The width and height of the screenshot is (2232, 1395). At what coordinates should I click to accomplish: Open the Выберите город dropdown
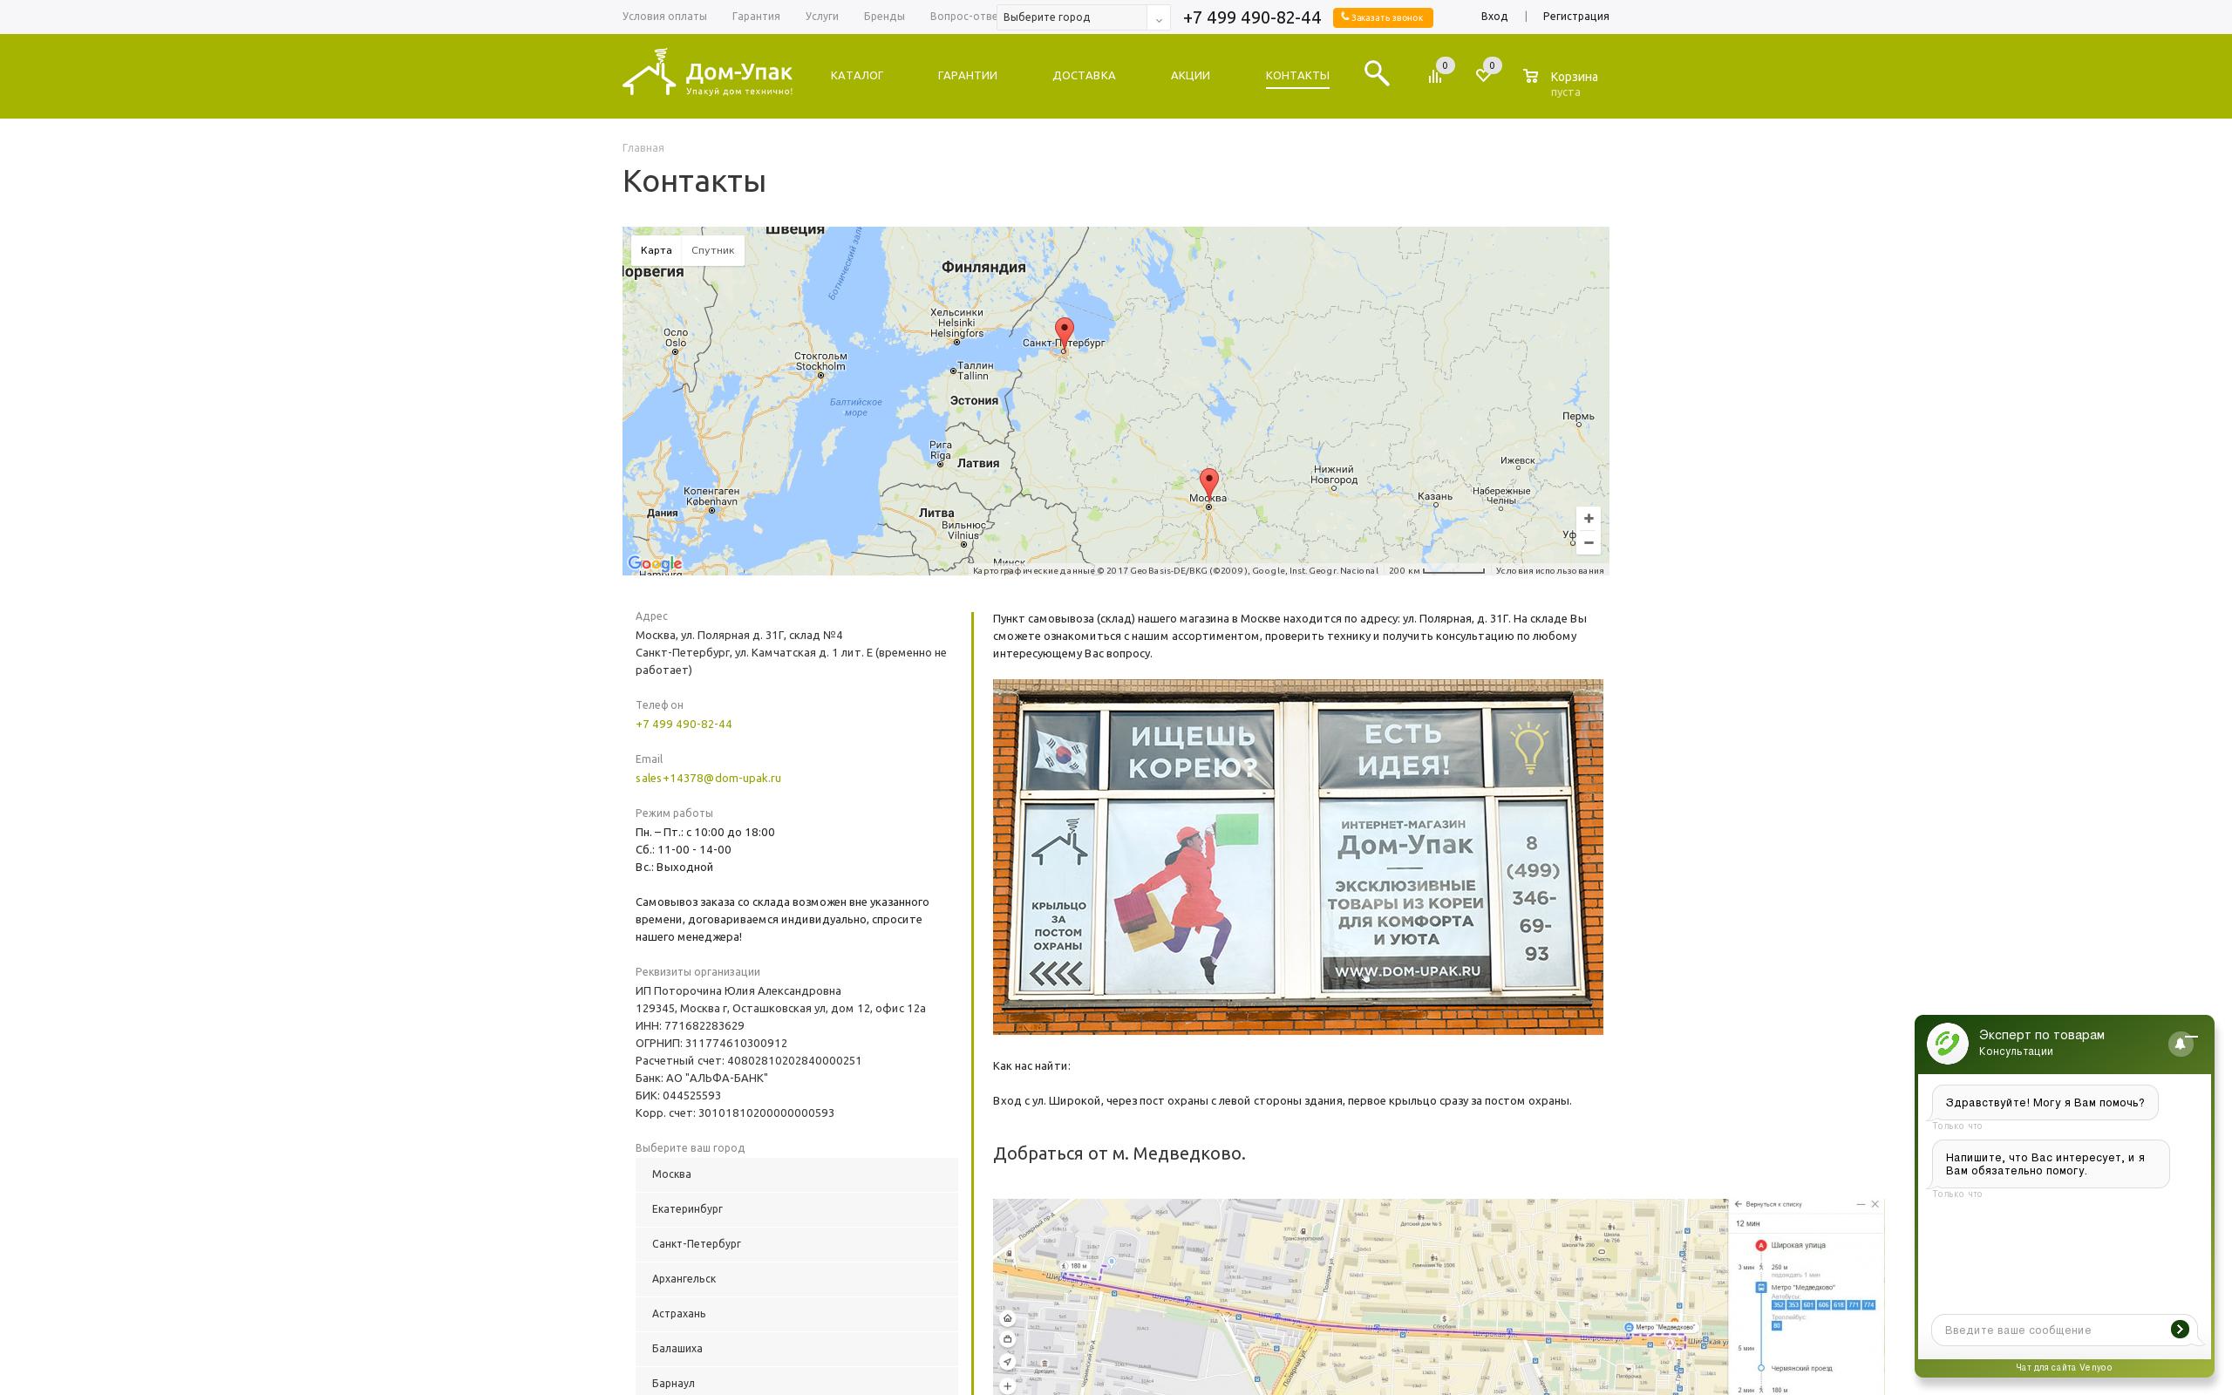click(x=1083, y=17)
